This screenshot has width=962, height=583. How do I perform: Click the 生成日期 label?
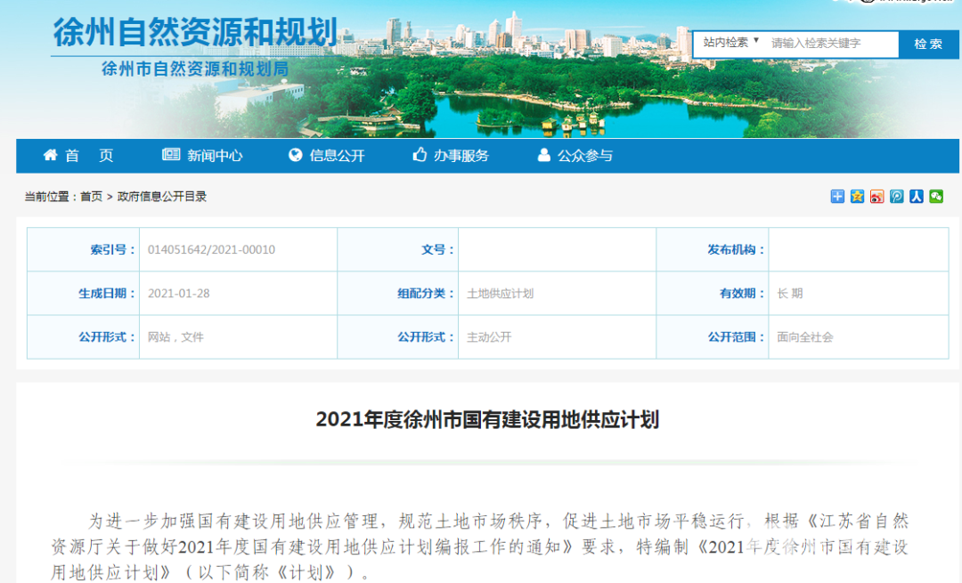click(107, 294)
